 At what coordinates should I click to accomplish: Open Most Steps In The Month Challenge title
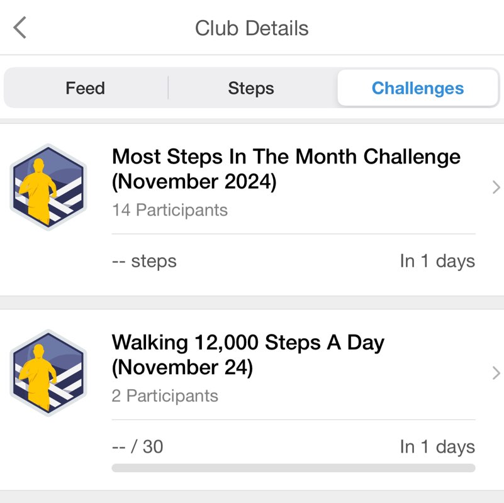pyautogui.click(x=286, y=157)
